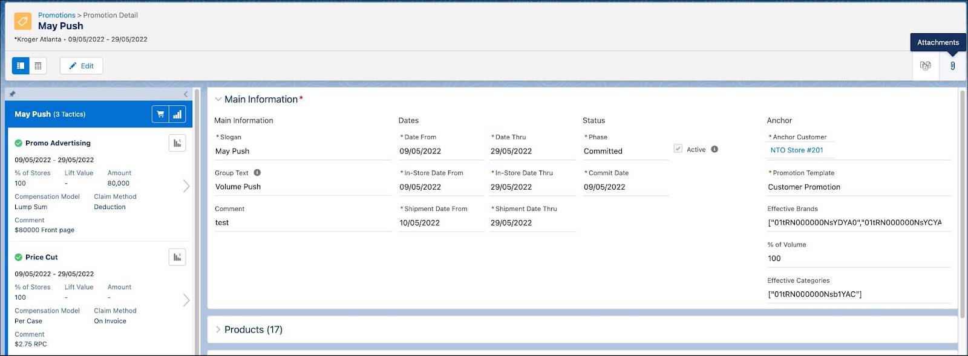Pin the tactics side panel
This screenshot has width=968, height=356.
[x=12, y=94]
